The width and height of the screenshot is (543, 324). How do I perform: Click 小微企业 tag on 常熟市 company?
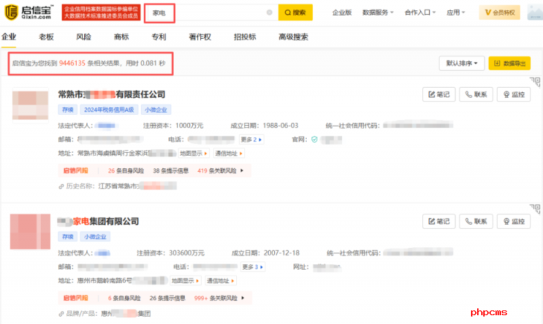pos(156,110)
